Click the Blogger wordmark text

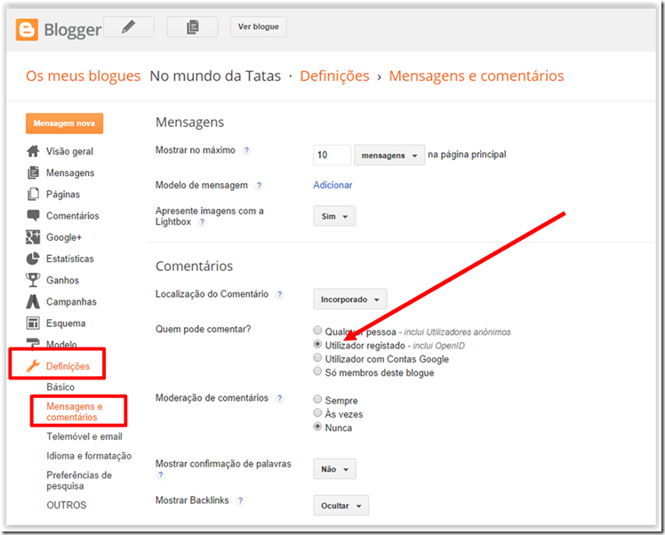click(73, 29)
